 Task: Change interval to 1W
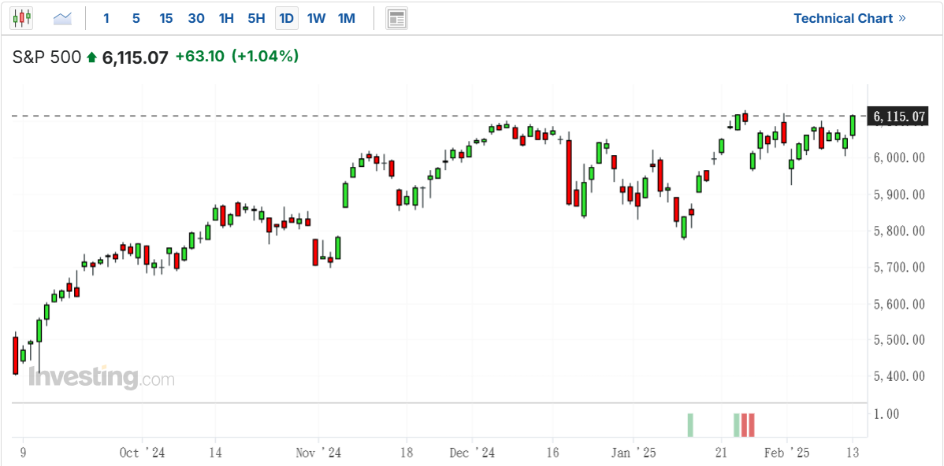point(316,19)
